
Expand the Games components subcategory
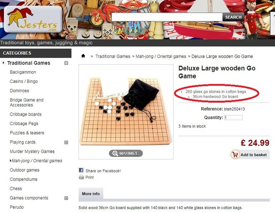[x=66, y=198]
